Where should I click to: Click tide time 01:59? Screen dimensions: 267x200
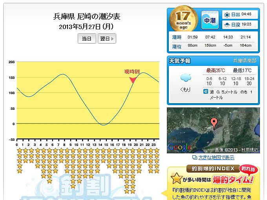point(192,37)
